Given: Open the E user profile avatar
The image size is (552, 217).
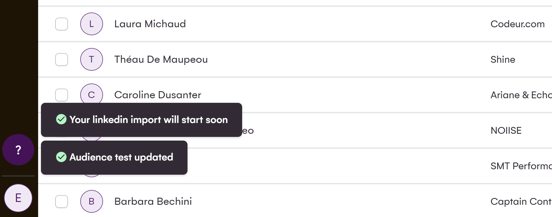Looking at the screenshot, I should (x=18, y=198).
